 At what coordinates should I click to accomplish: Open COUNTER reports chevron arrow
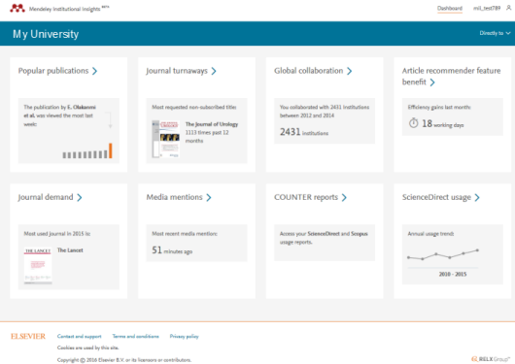click(x=344, y=197)
